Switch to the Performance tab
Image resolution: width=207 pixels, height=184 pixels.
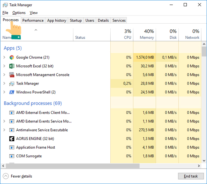[x=33, y=20]
